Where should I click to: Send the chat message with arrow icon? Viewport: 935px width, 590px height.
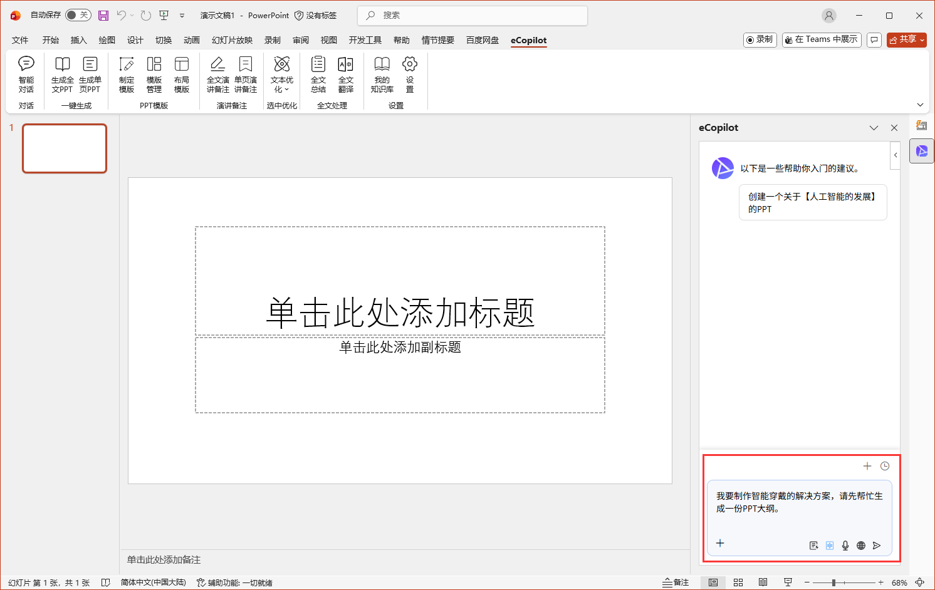(x=877, y=546)
